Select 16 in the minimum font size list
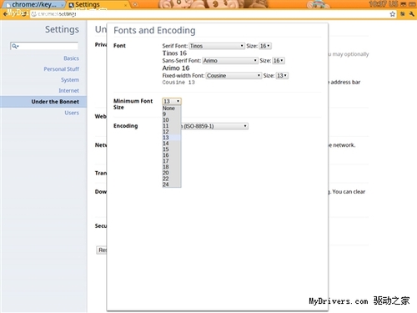Image resolution: width=417 pixels, height=313 pixels. coord(172,155)
